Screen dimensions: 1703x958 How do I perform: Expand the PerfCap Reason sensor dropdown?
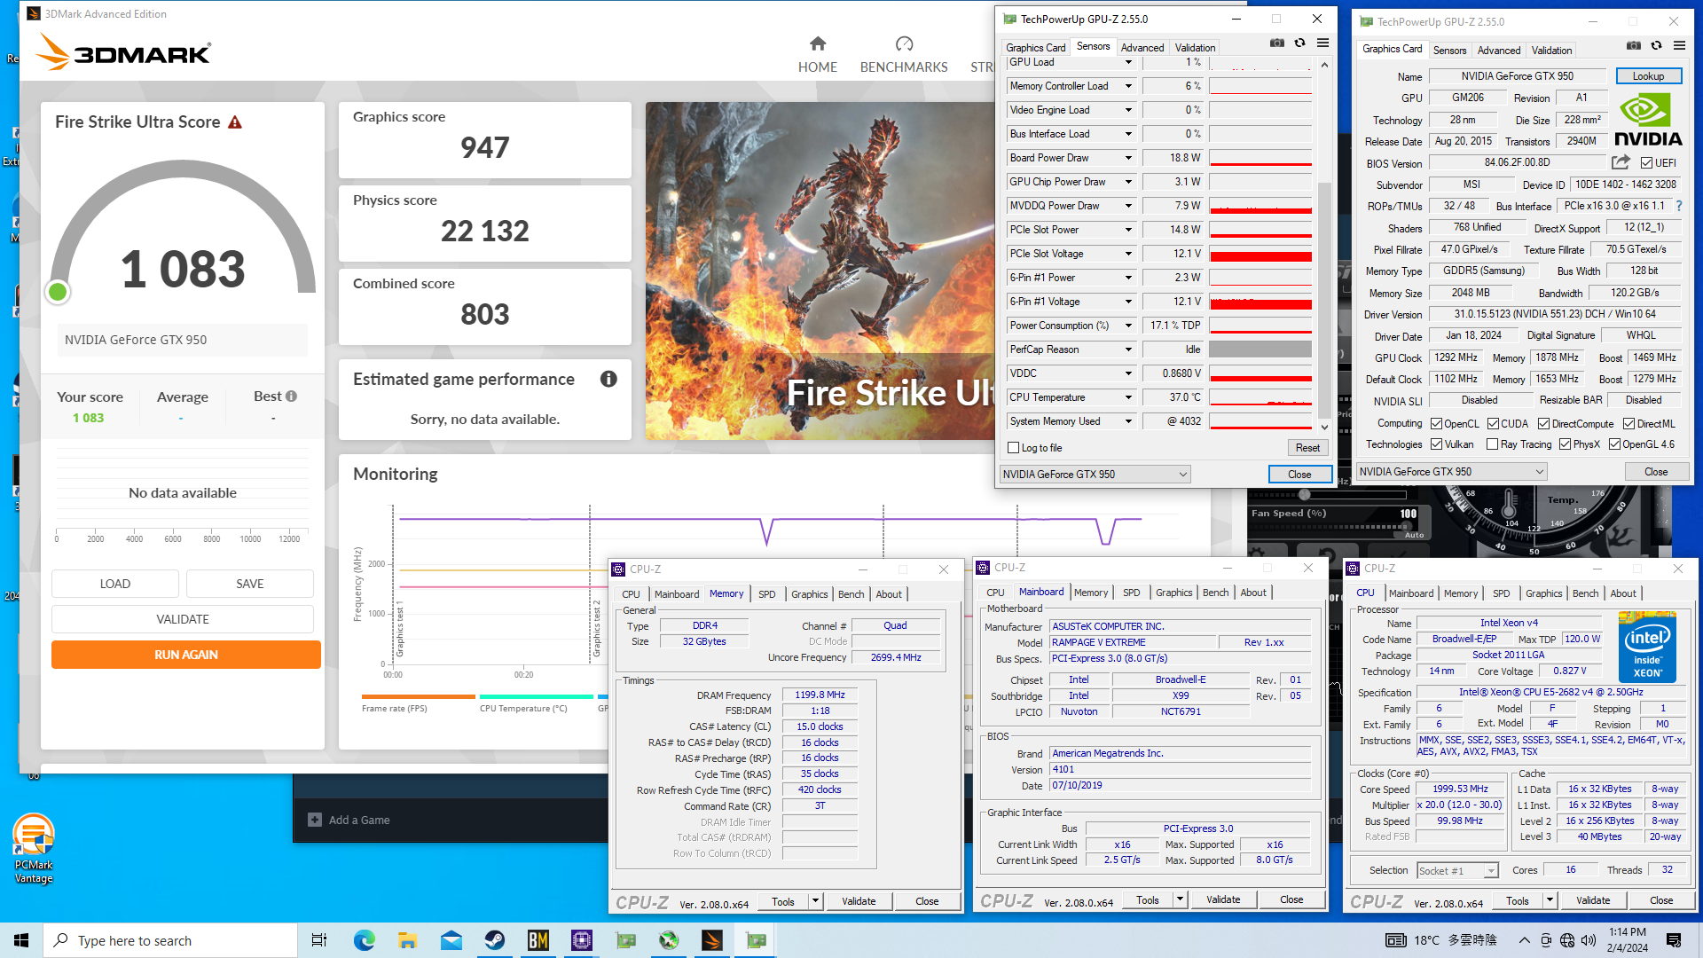click(1128, 349)
